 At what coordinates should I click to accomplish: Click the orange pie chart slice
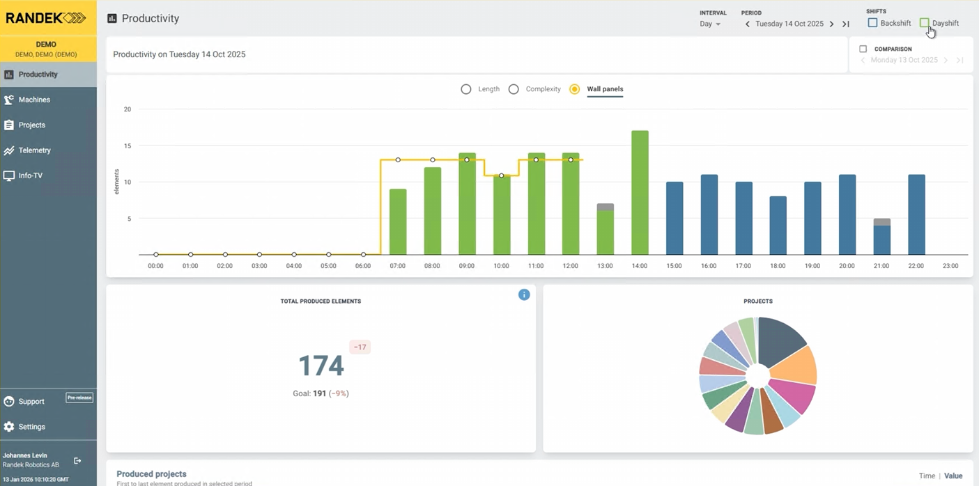pyautogui.click(x=795, y=366)
